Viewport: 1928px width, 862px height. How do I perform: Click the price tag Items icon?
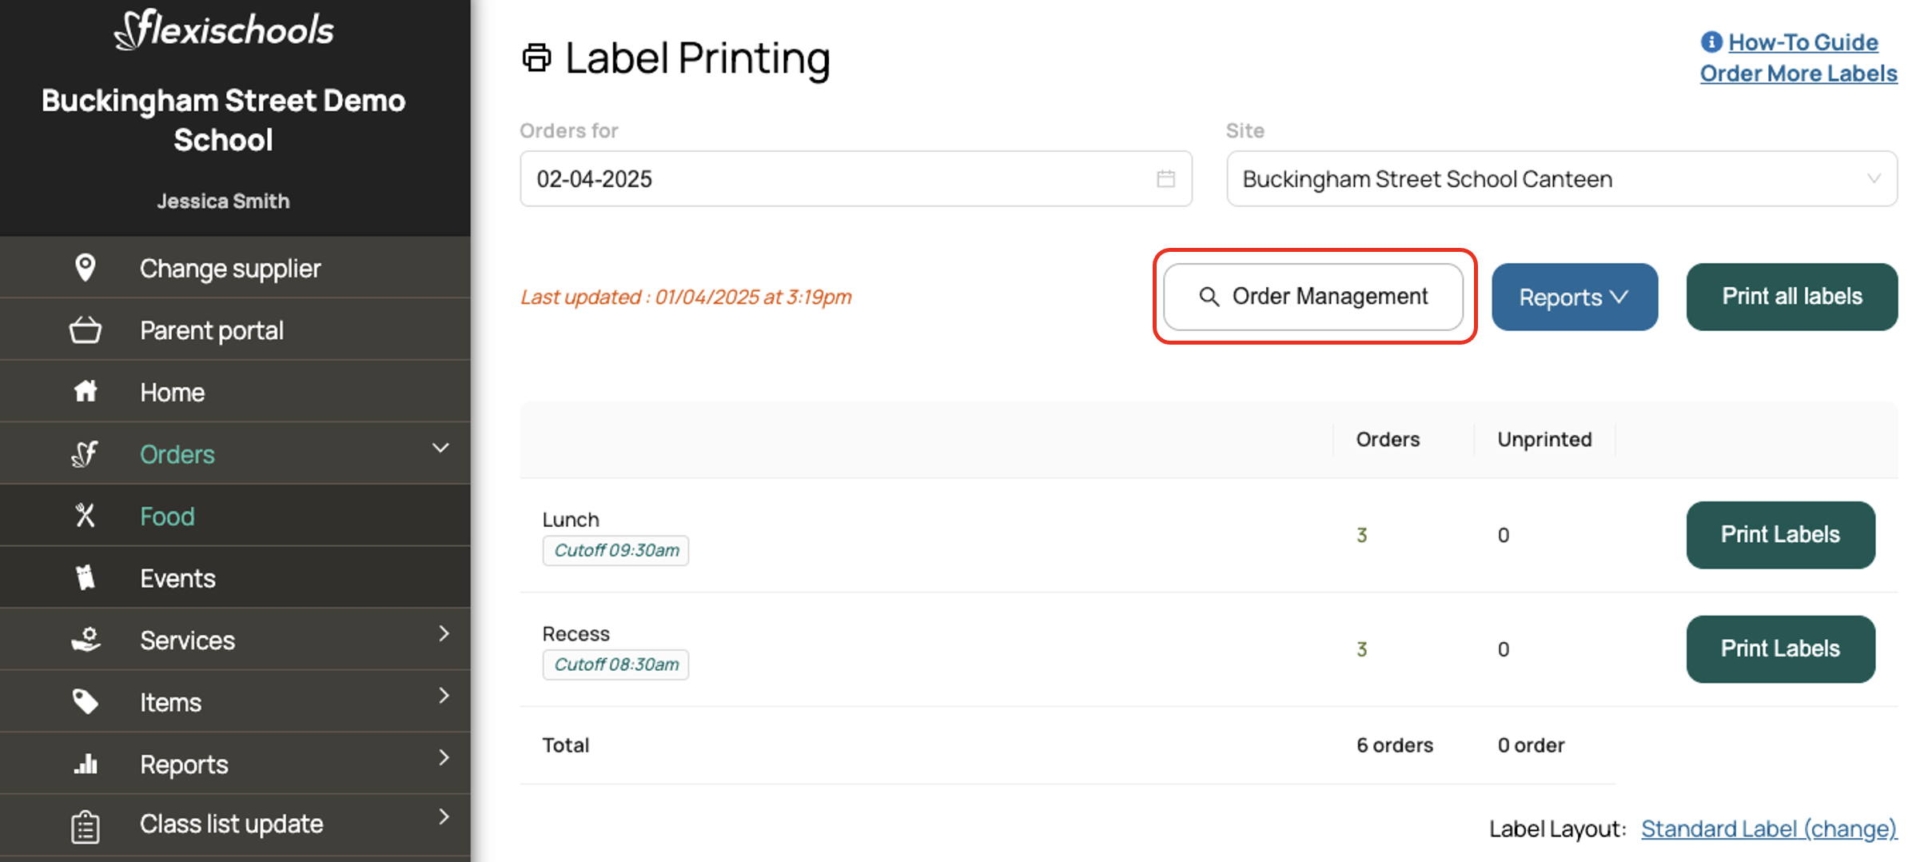tap(86, 702)
